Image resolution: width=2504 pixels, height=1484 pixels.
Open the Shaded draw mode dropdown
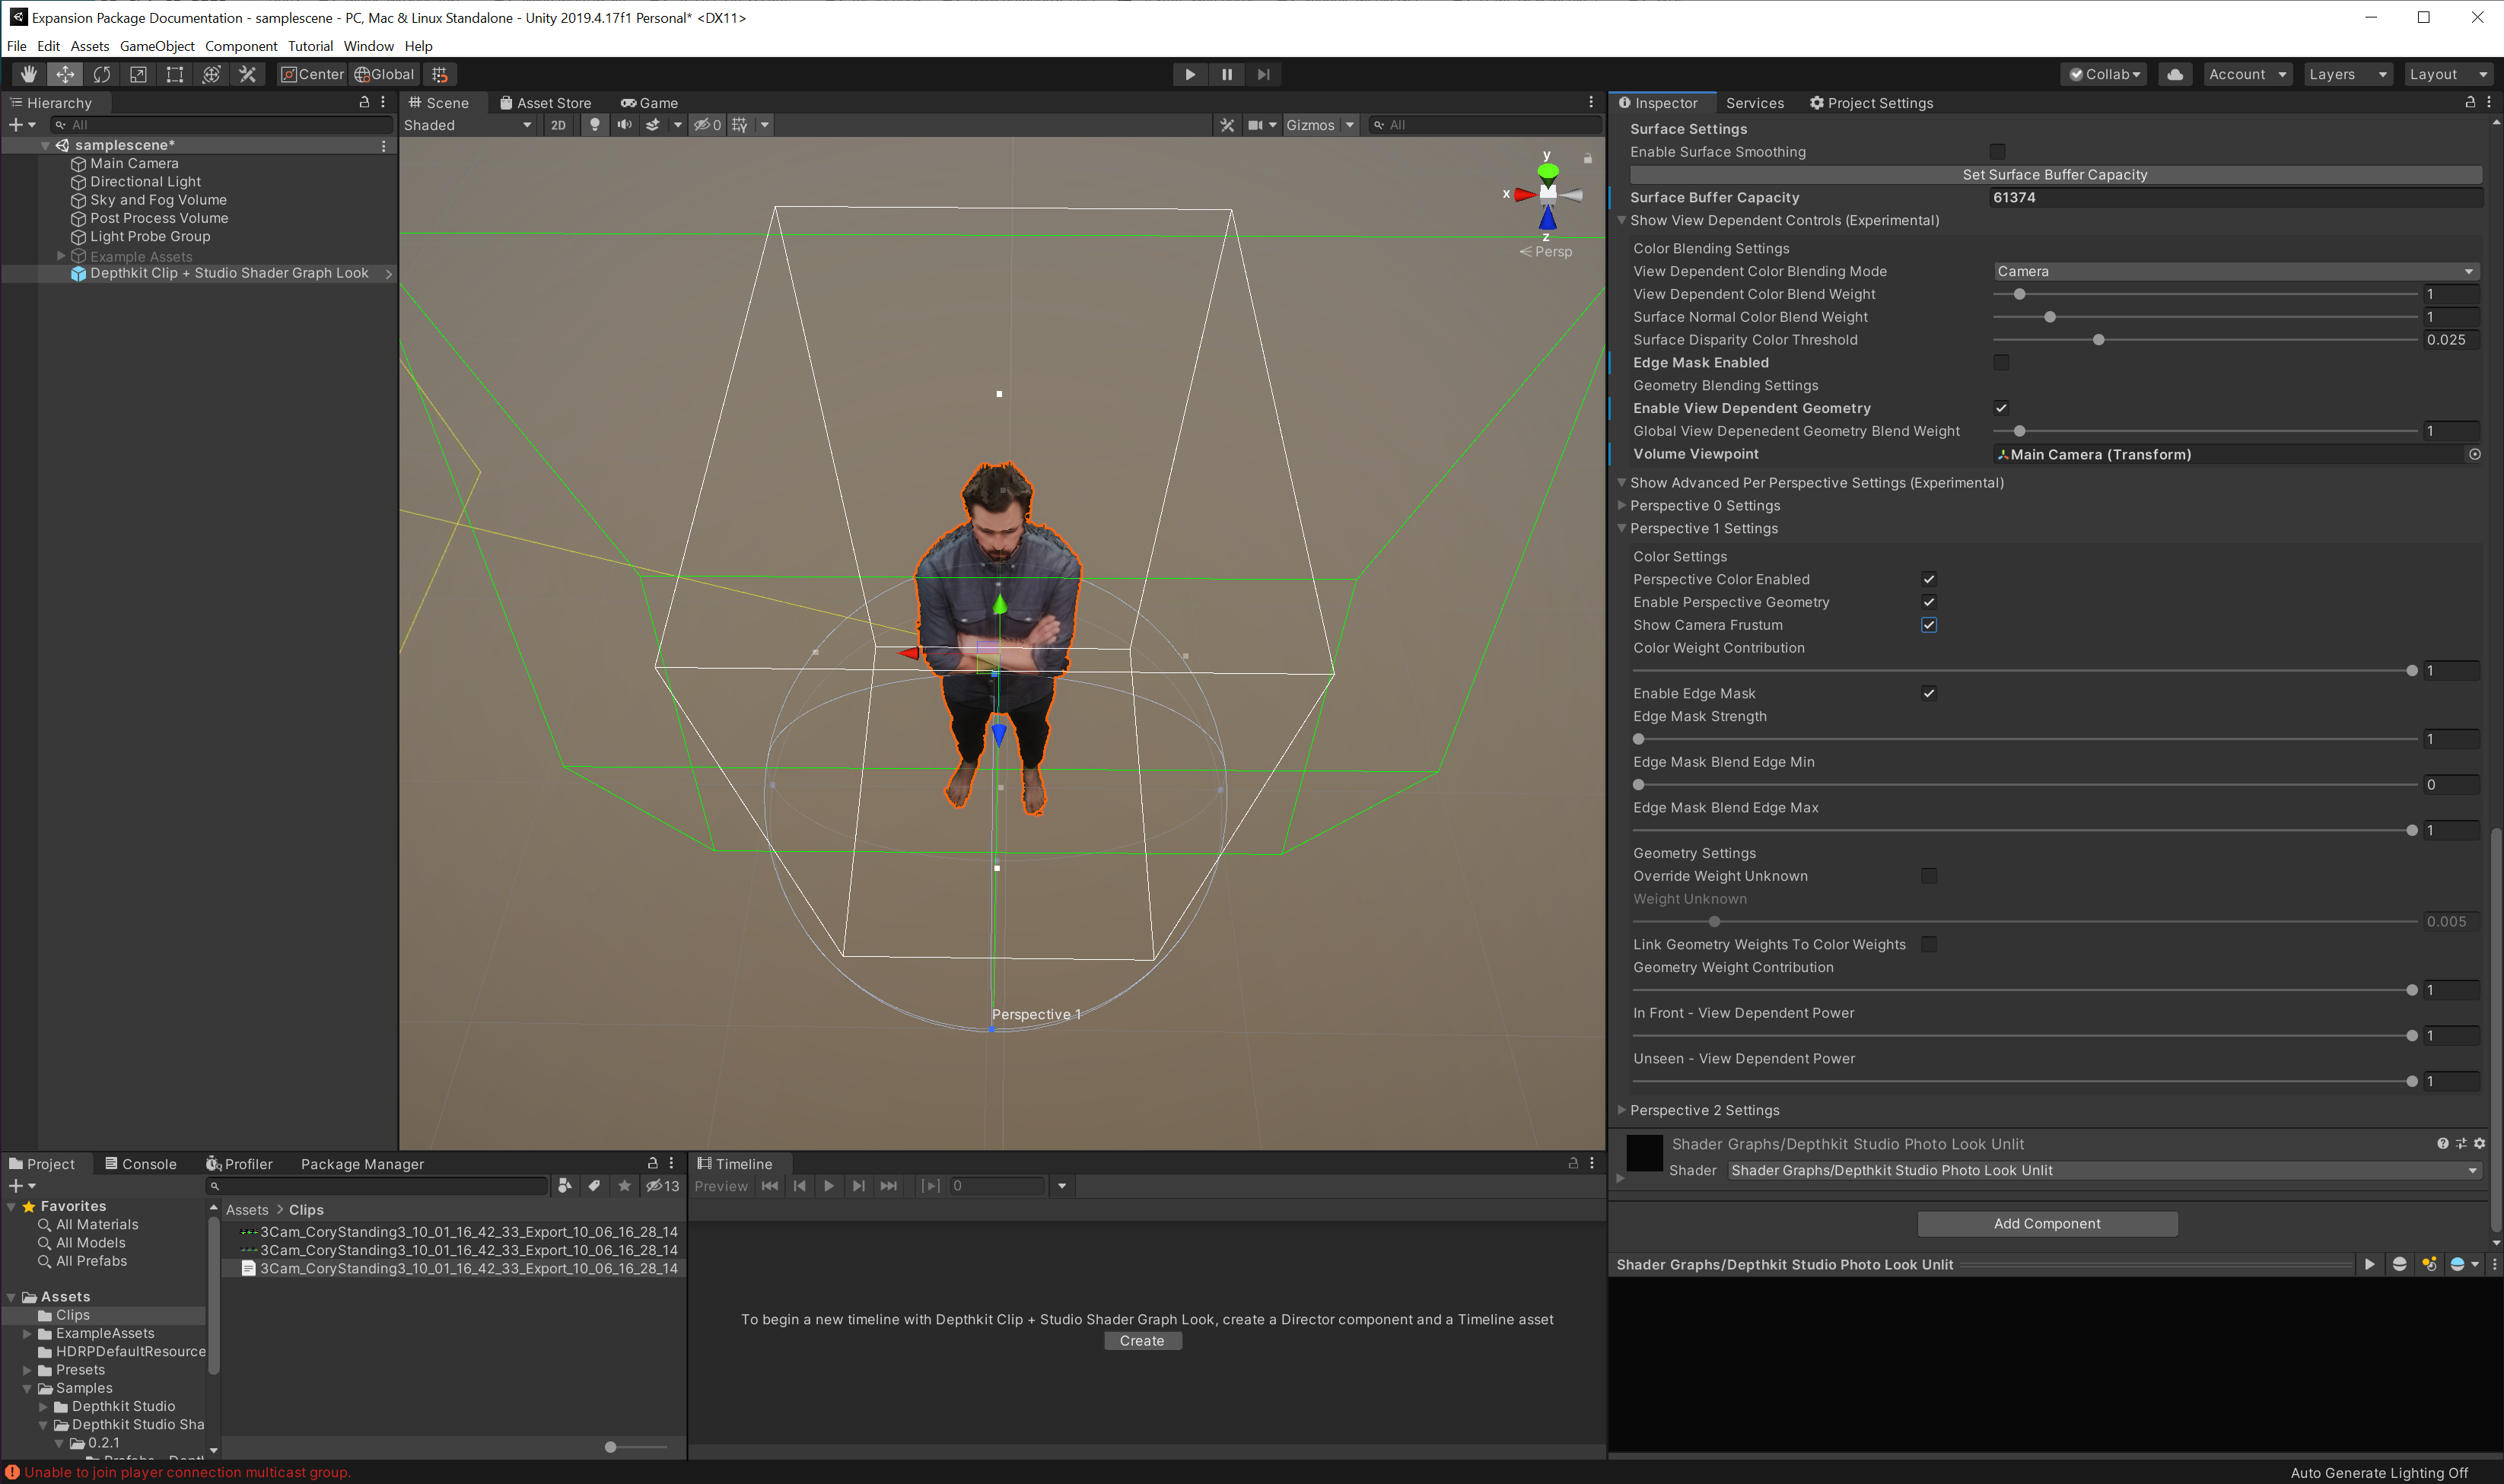pyautogui.click(x=467, y=125)
